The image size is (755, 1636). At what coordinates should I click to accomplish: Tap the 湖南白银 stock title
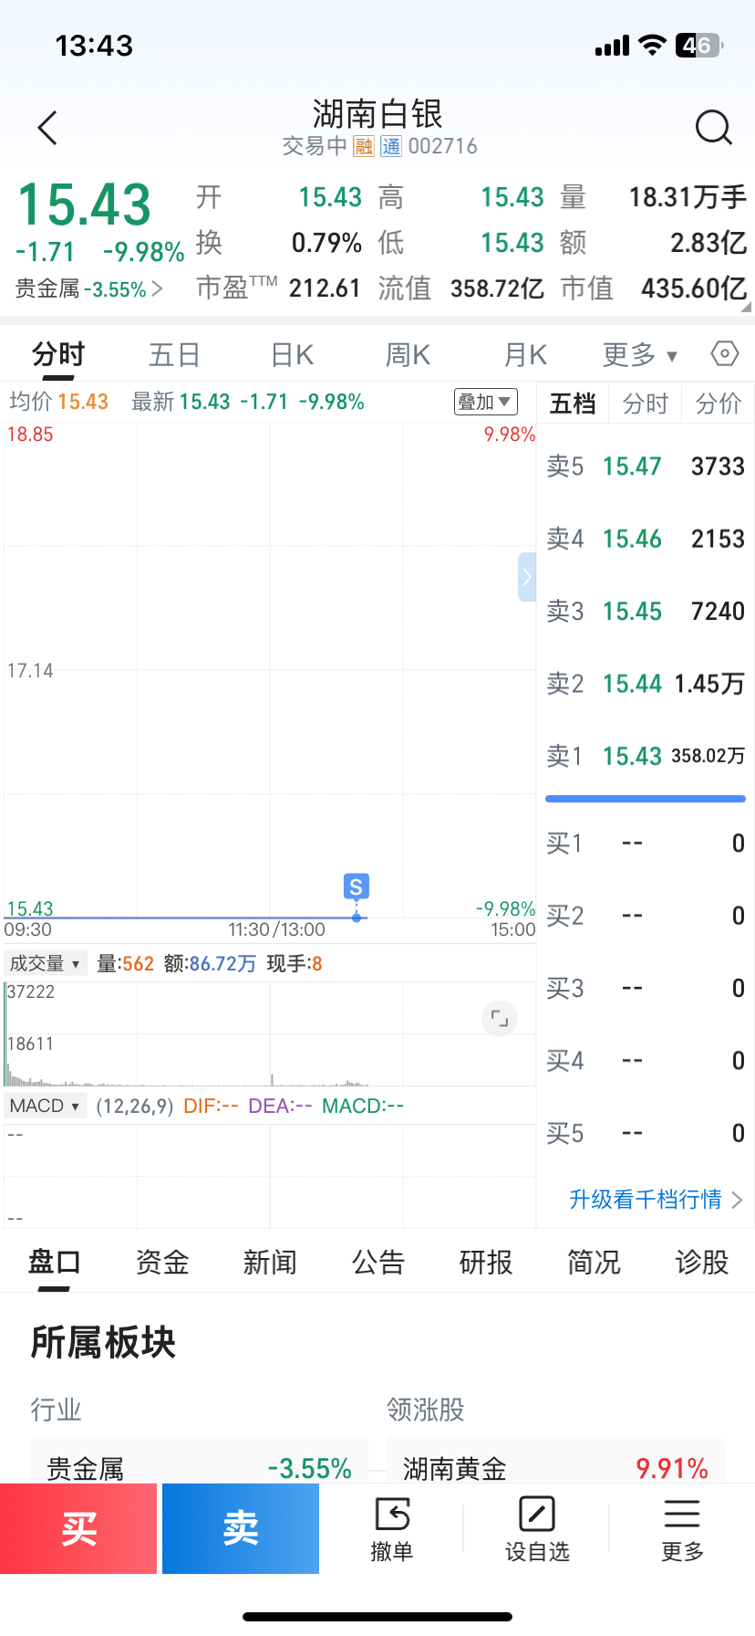coord(377,114)
